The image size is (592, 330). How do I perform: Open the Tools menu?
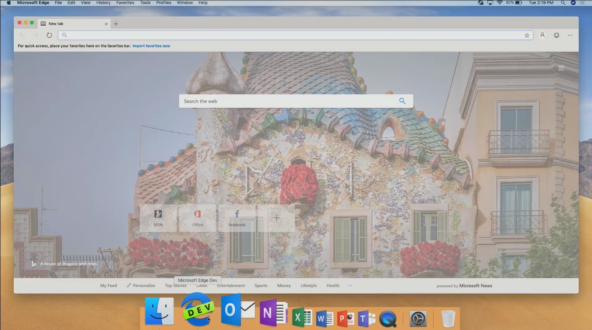click(145, 2)
